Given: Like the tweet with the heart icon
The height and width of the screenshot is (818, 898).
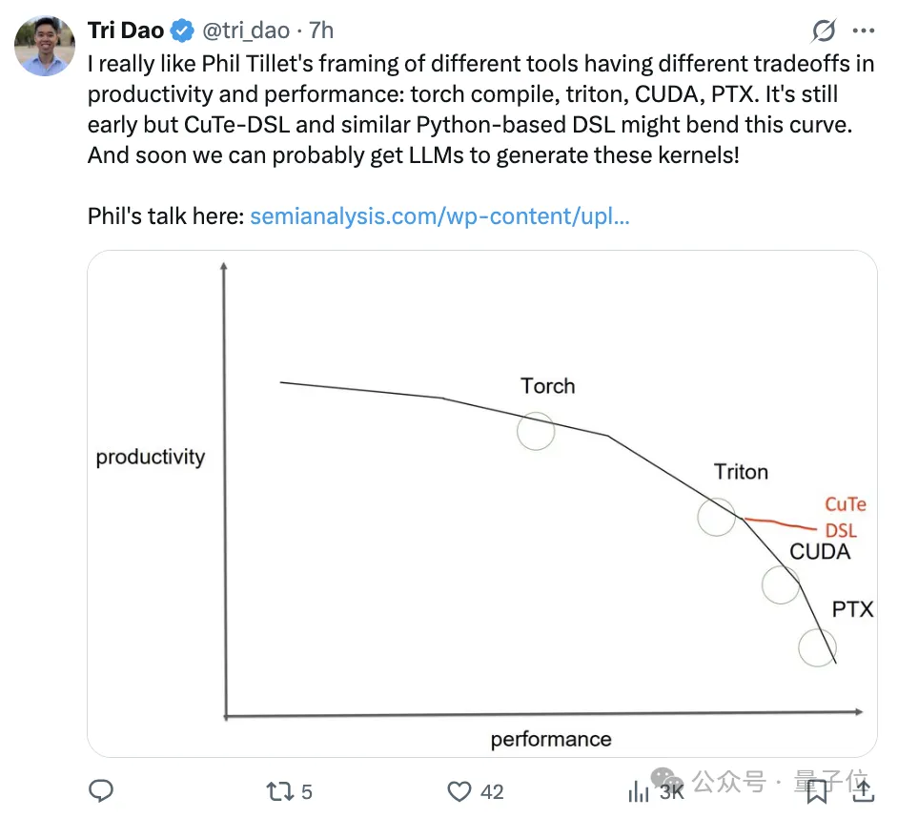Looking at the screenshot, I should [460, 790].
